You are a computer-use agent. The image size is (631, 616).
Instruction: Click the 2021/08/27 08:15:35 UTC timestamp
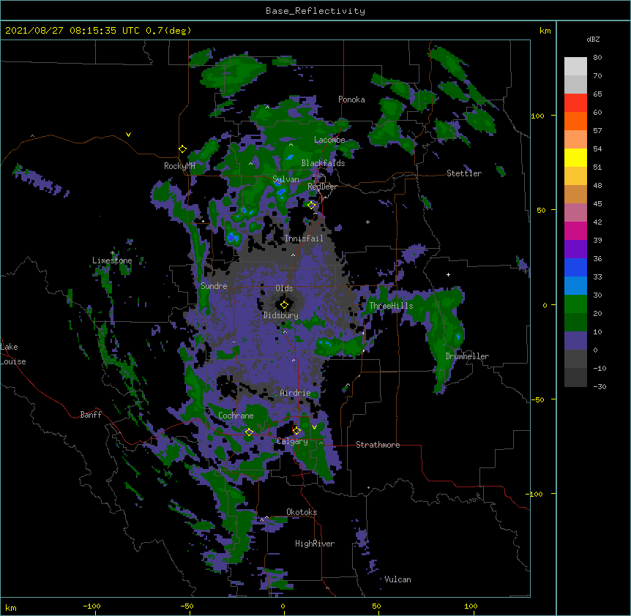tap(72, 31)
